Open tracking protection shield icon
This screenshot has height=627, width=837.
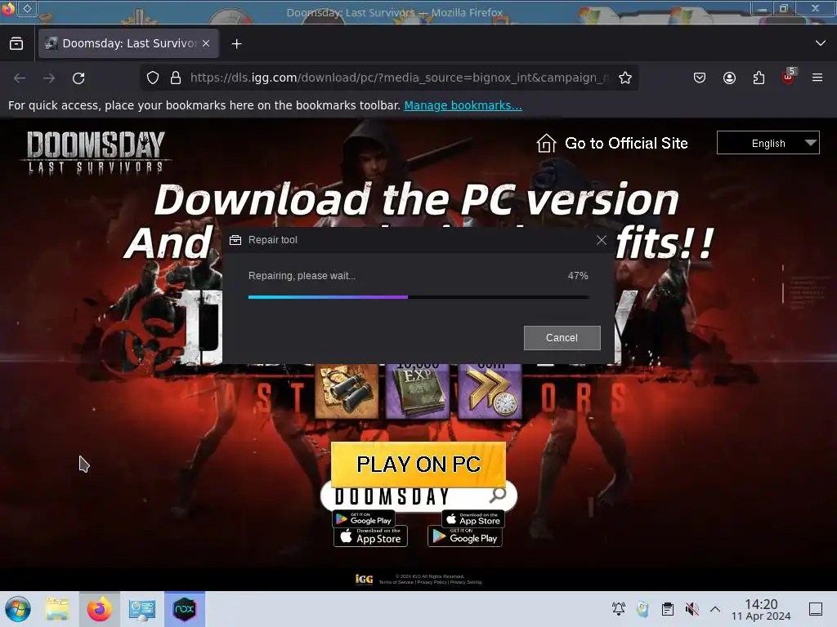(153, 78)
